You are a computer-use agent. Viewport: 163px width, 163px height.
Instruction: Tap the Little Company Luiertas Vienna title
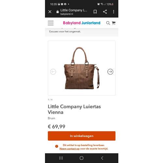tap(74, 109)
